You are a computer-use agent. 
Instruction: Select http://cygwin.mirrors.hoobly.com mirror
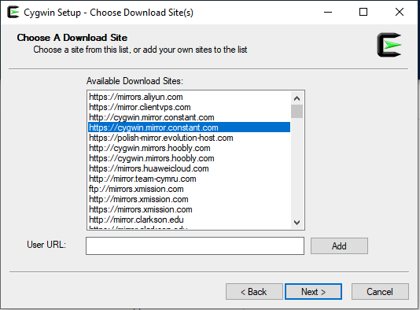pos(189,148)
